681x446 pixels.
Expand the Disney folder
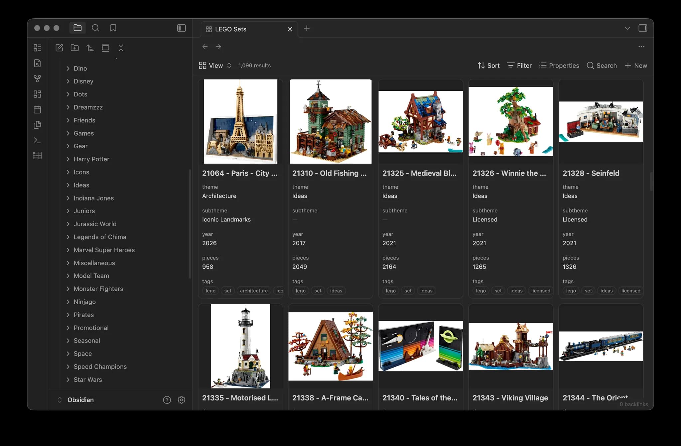click(x=68, y=81)
